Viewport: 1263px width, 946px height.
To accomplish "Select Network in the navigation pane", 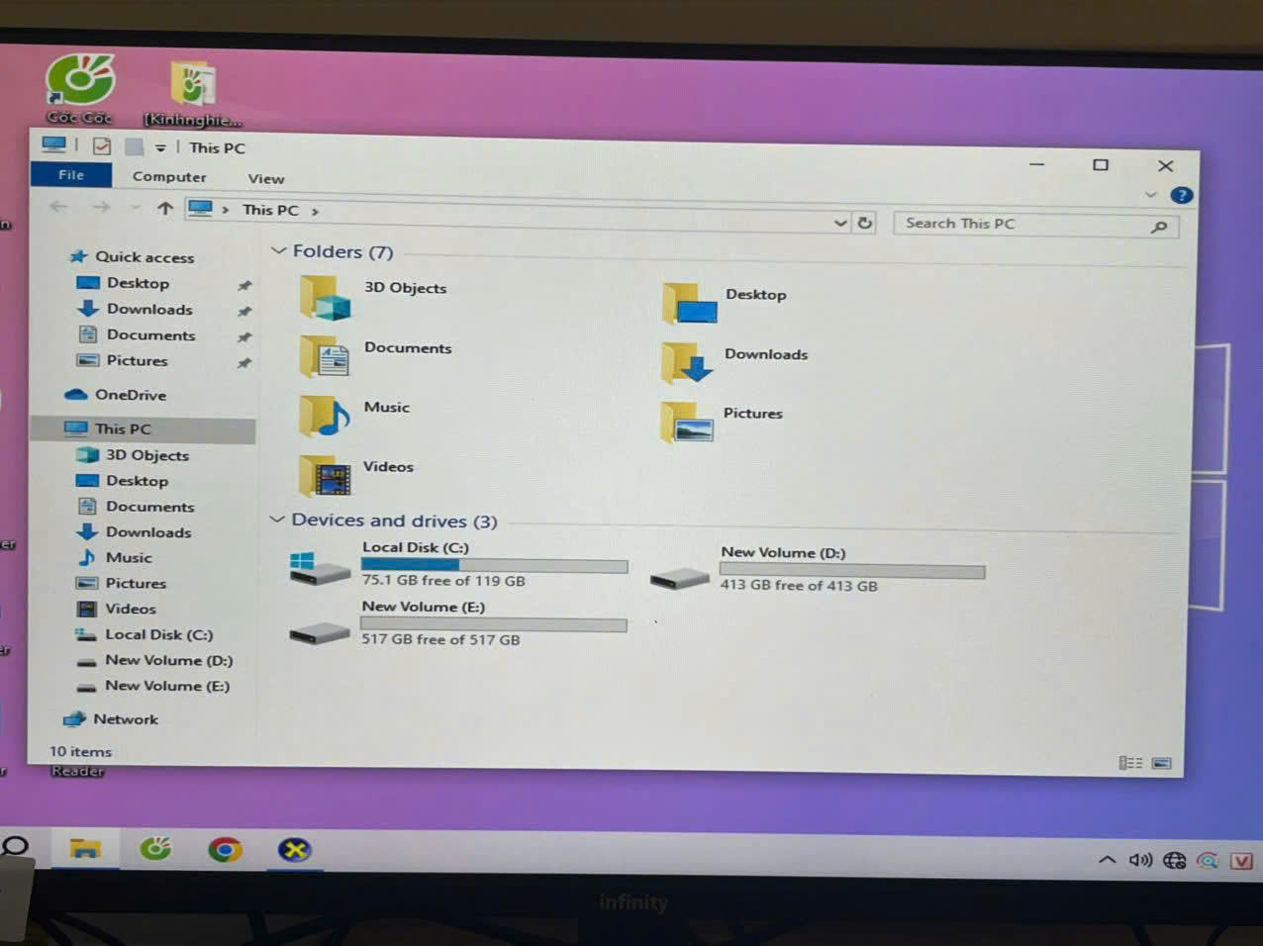I will [x=125, y=719].
